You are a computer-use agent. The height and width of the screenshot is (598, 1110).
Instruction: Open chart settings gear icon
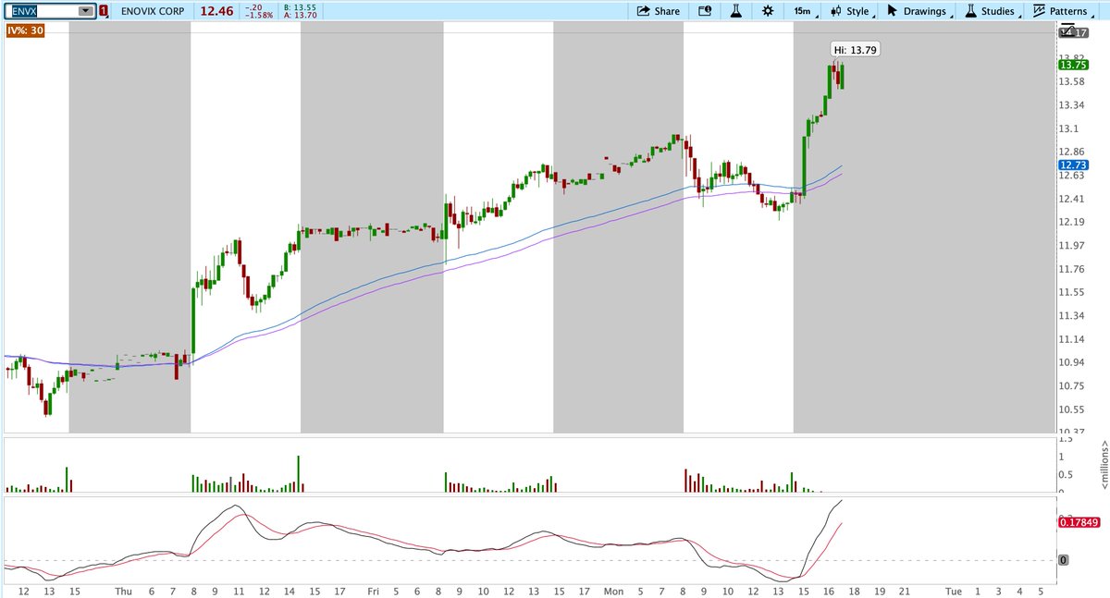[x=768, y=11]
